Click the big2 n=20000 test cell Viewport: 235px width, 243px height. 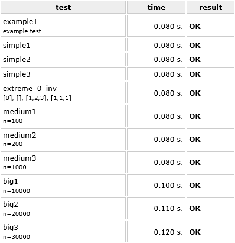[x=63, y=208]
